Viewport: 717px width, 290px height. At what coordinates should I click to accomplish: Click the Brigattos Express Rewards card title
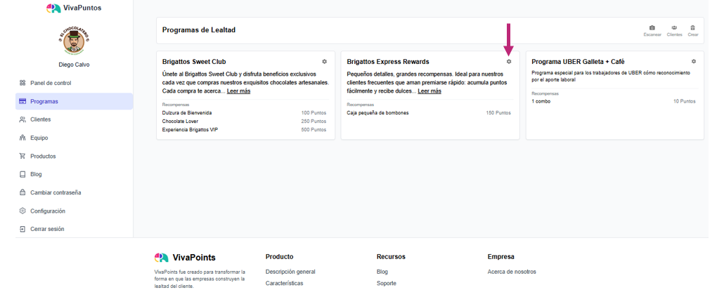coord(388,62)
